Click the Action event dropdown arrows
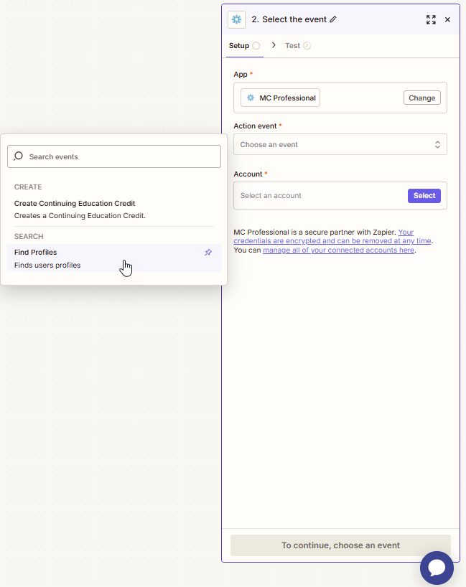Screen dimensions: 466x587 point(437,144)
